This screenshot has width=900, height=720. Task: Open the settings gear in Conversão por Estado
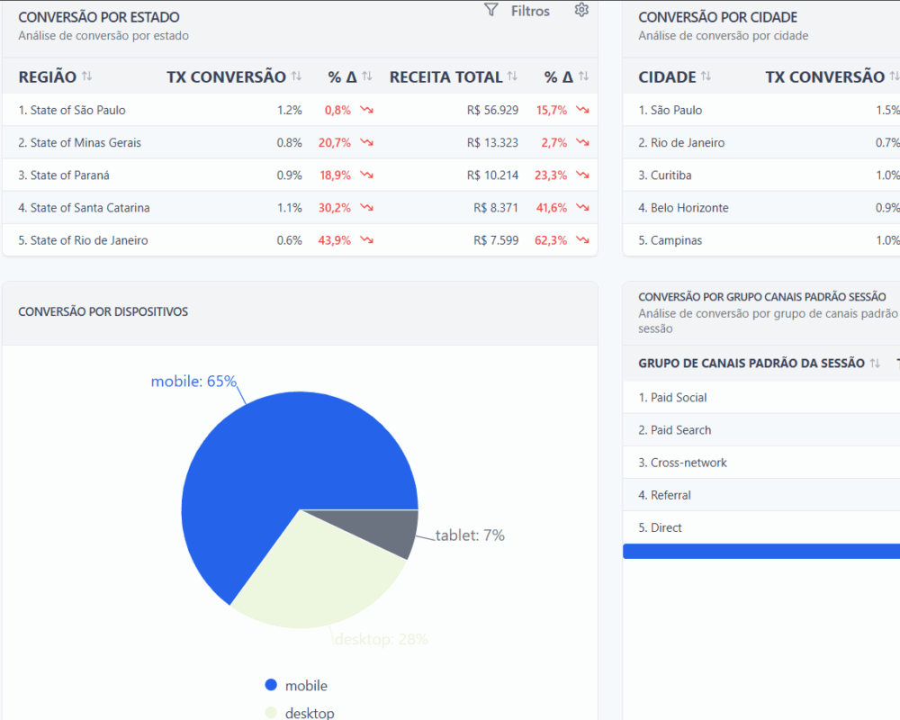(x=581, y=10)
